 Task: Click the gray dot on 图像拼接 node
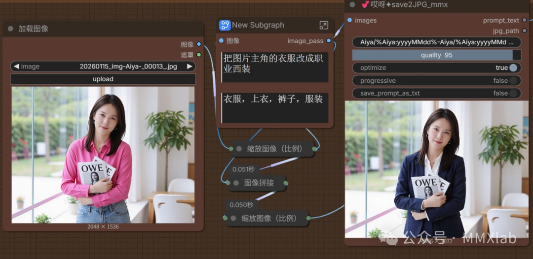click(x=236, y=183)
